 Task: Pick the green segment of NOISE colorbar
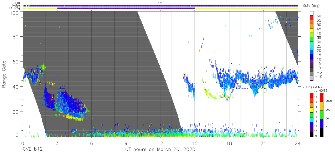(x=321, y=114)
